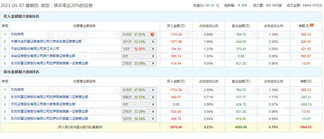This screenshot has width=324, height=139.
Task: Open the 天风证券泉州泉秀路证券营业部 link
Action: [x=43, y=104]
